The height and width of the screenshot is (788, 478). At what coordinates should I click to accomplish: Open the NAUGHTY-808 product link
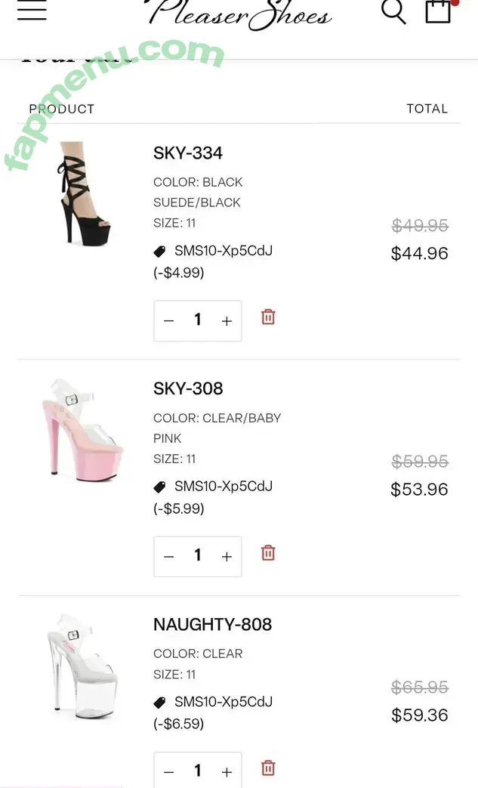212,625
